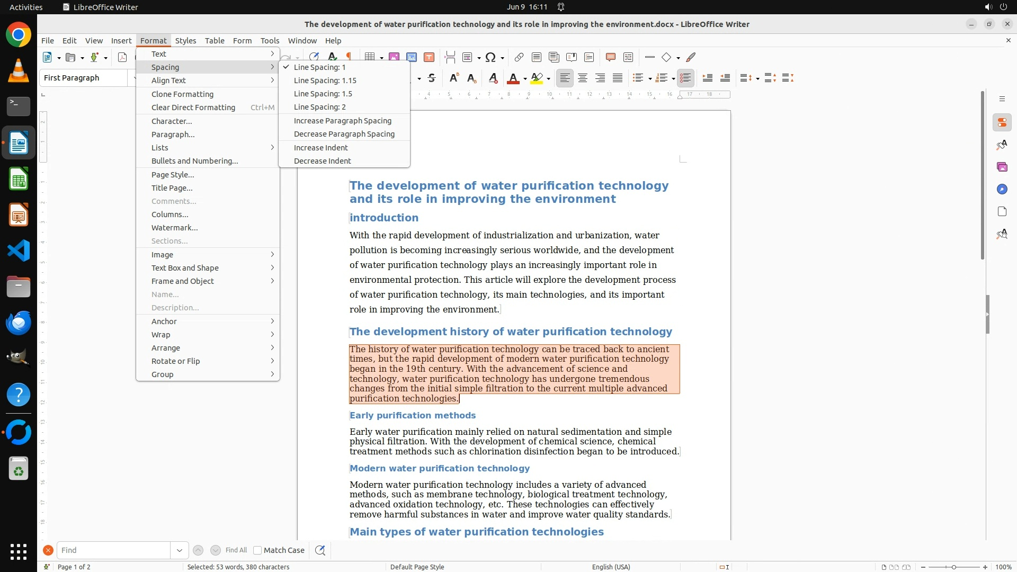Select Line Spacing: 1.5 option
The height and width of the screenshot is (572, 1017).
pos(323,94)
